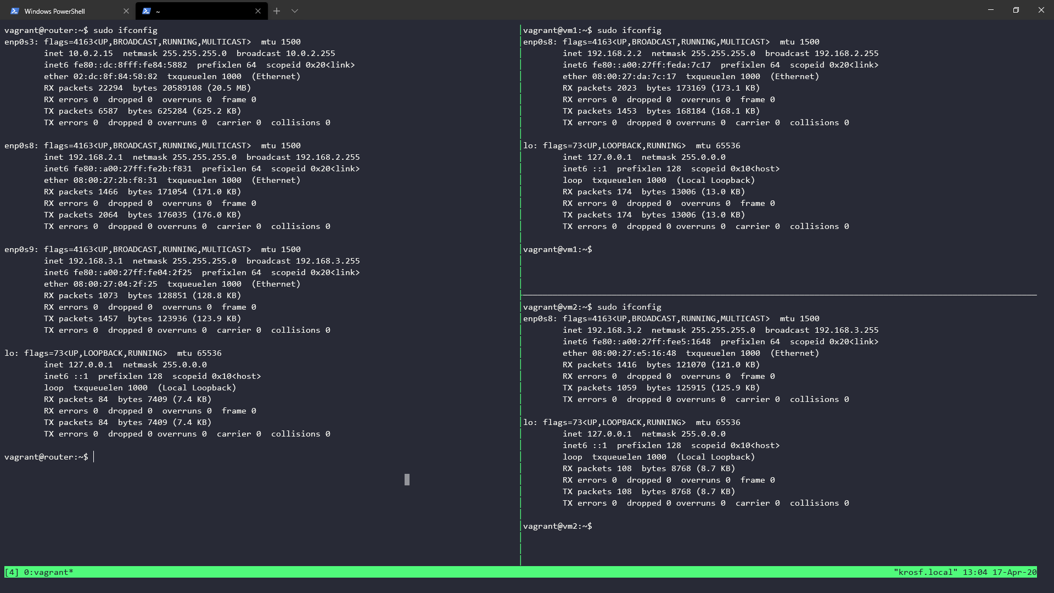The image size is (1054, 593).
Task: Click vm1 inet address 192.168.2.2
Action: click(x=614, y=53)
